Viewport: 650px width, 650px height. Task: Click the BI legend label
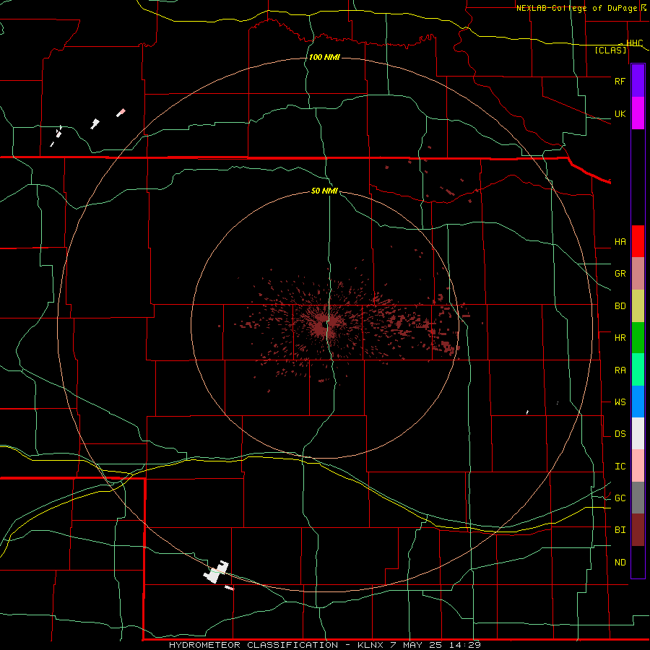click(620, 530)
